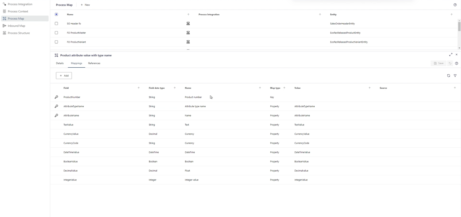
Task: Open help icon in the mappings toolbar
Action: [456, 63]
